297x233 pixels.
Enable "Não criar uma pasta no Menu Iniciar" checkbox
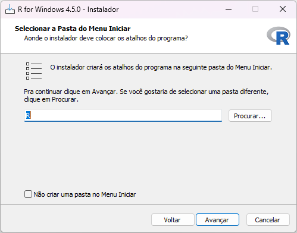pos(28,194)
